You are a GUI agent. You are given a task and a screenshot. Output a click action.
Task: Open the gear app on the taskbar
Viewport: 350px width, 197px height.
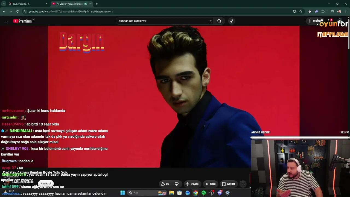coord(227,193)
